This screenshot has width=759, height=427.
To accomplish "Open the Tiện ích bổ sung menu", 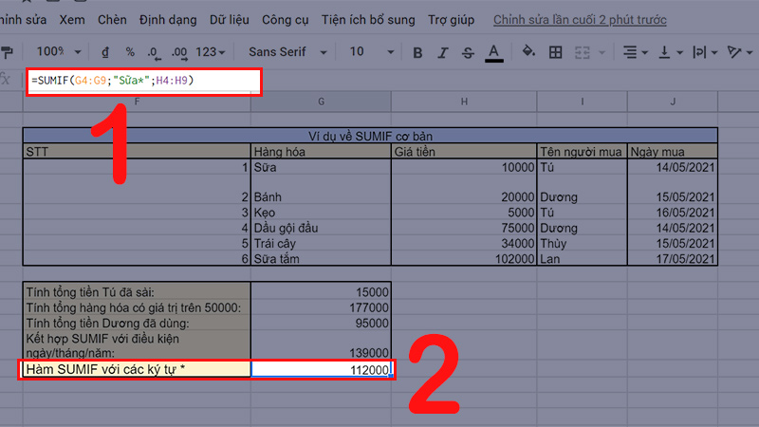I will [368, 20].
